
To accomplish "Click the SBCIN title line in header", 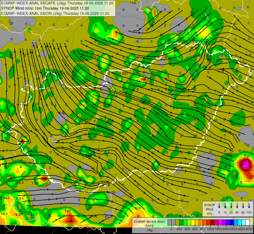I will pyautogui.click(x=55, y=14).
